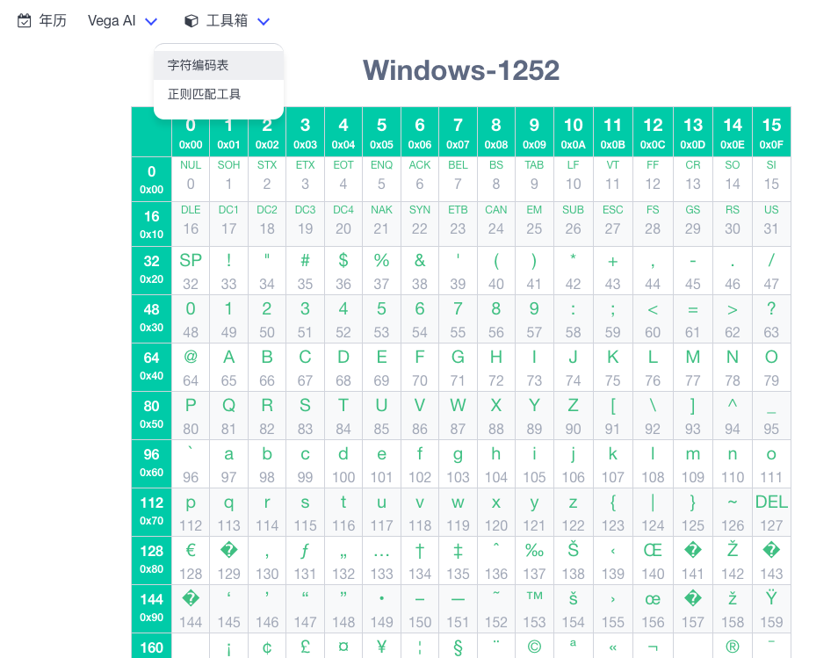Screen dimensions: 838x658
Task: Click the uppercase A cell with code 65
Action: (x=228, y=367)
